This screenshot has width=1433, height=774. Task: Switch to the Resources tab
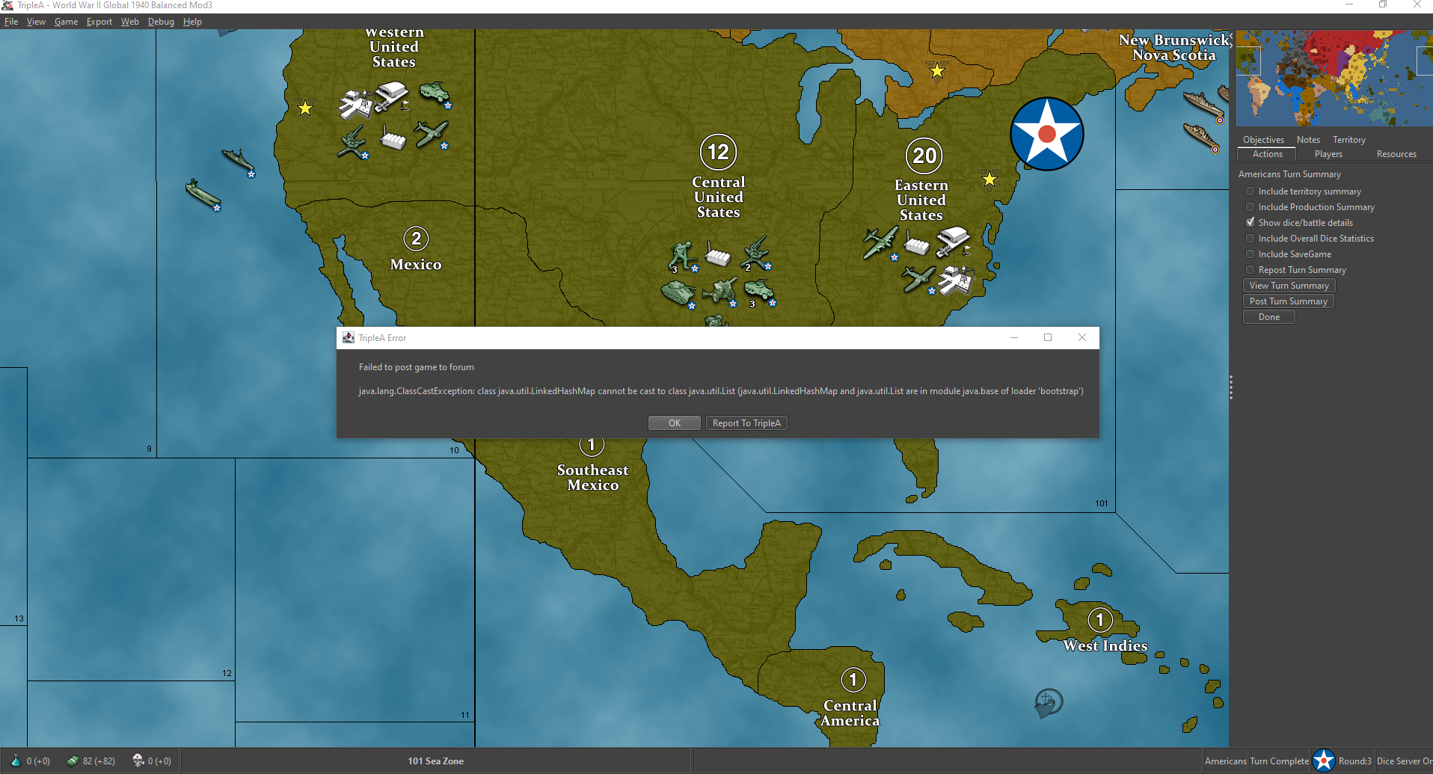(x=1396, y=154)
